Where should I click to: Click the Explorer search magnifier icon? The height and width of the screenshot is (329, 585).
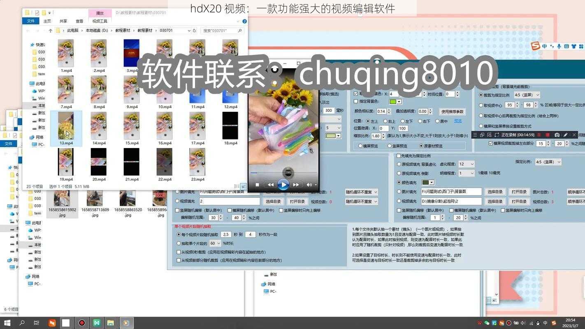(241, 30)
